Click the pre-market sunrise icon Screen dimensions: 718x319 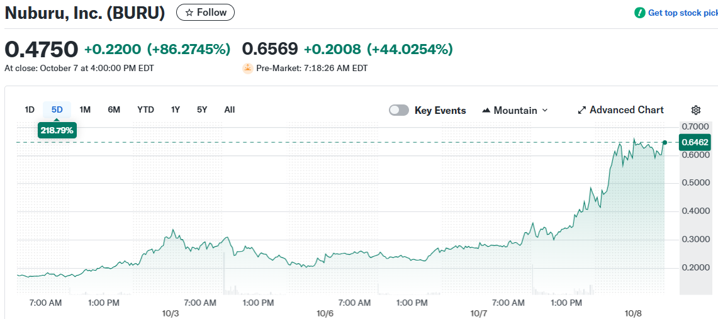248,68
